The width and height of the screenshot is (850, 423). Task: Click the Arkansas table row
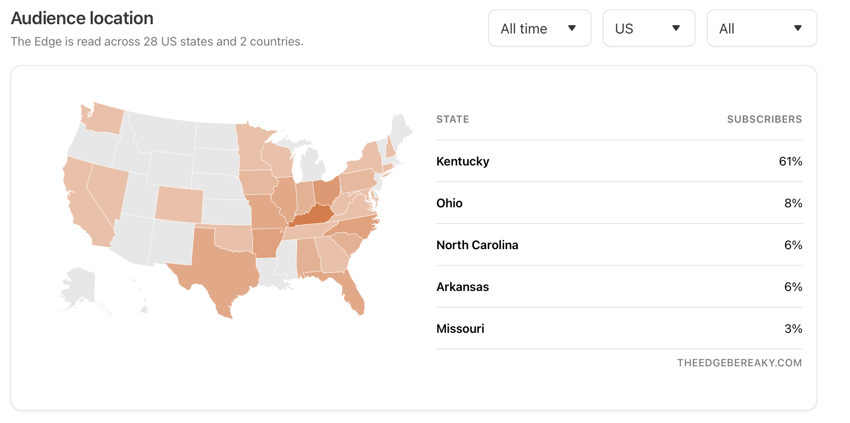(x=619, y=287)
